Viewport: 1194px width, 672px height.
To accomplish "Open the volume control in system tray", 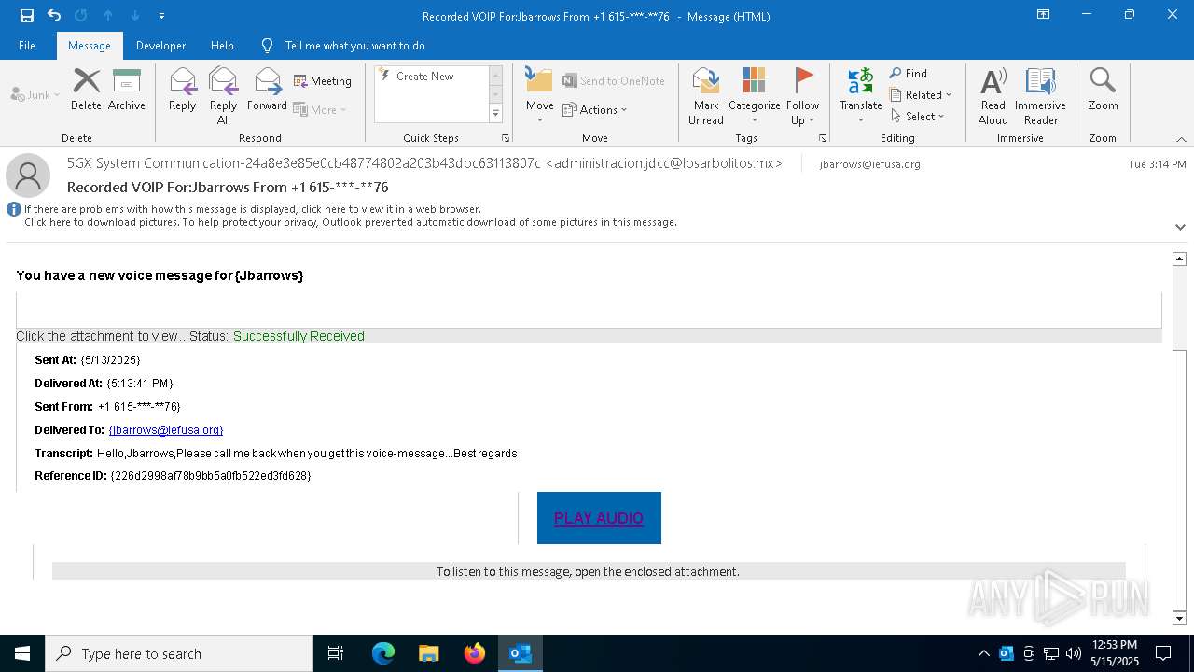I will click(x=1074, y=653).
